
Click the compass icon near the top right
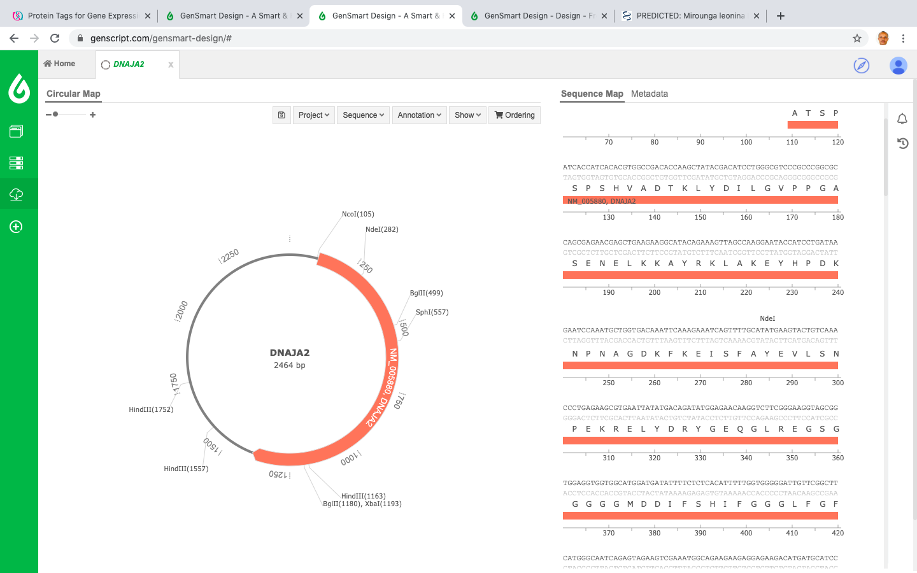click(861, 66)
